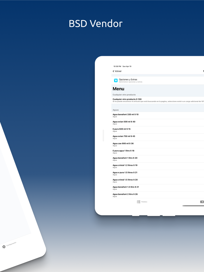Select 'Agua bonafont 1 litro $ 20'
Screen dimensions: 204x272
pos(158,159)
